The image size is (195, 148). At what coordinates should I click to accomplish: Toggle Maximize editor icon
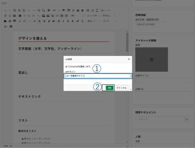88,10
